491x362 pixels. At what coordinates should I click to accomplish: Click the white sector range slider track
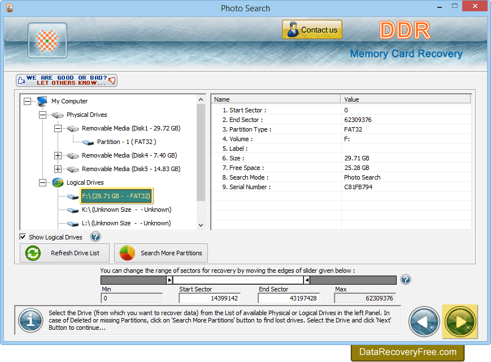[238, 280]
